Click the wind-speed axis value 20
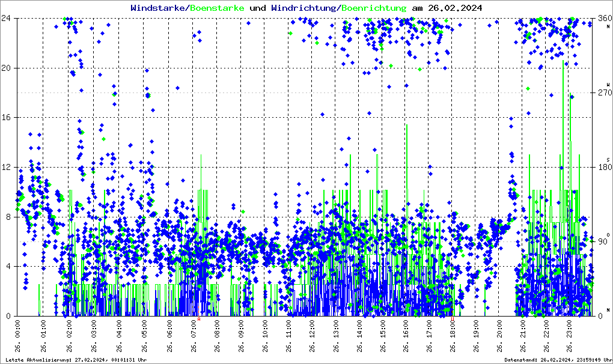The height and width of the screenshot is (364, 613). click(6, 68)
